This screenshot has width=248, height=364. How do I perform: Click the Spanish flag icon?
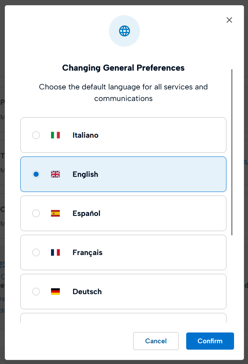click(55, 214)
